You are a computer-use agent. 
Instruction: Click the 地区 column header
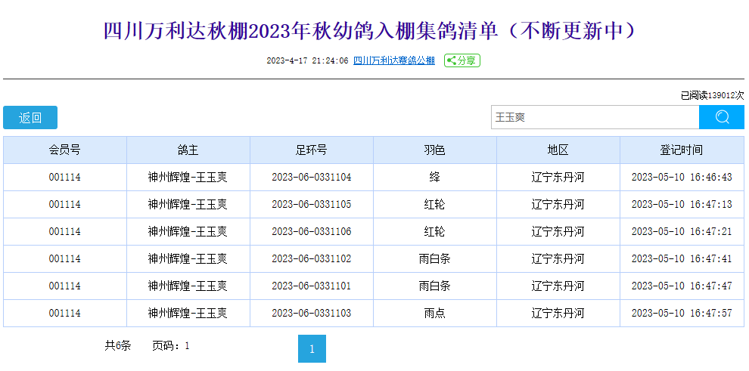click(x=558, y=150)
